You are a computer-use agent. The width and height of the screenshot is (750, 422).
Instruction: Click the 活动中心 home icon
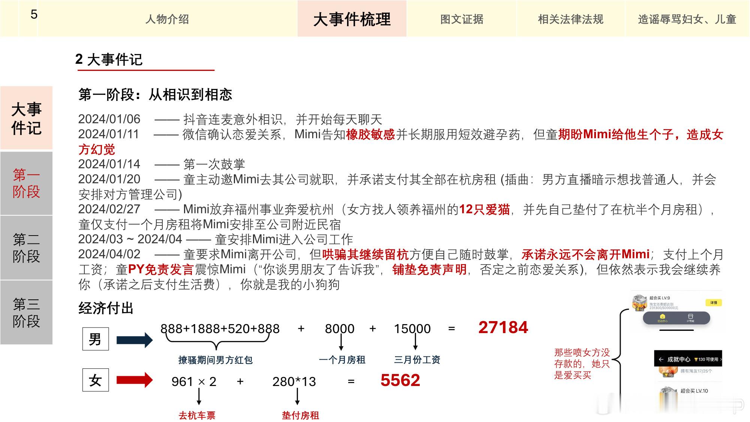(x=662, y=317)
